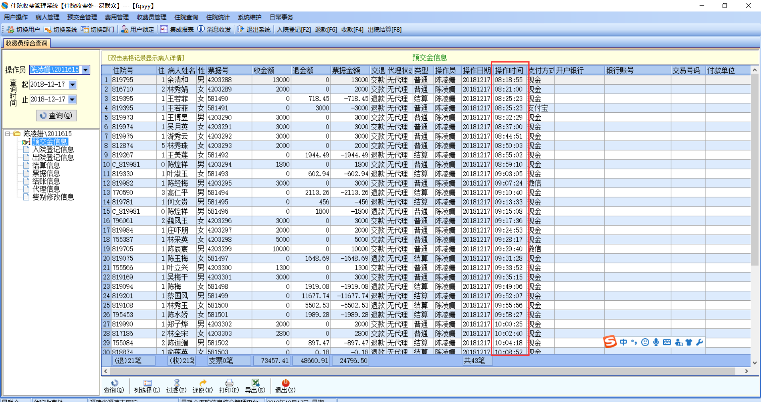Open the 操作员 operator dropdown
Viewport: 761px width, 402px height.
point(86,70)
